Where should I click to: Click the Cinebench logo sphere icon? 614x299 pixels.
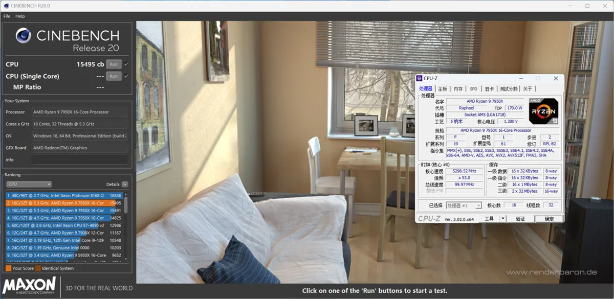[x=24, y=36]
